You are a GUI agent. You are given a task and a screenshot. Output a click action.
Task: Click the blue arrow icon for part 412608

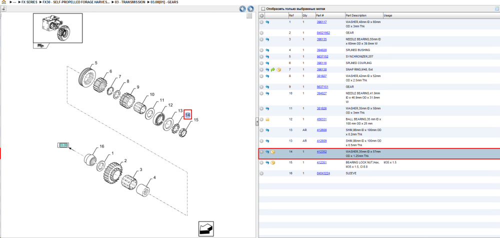(267, 130)
